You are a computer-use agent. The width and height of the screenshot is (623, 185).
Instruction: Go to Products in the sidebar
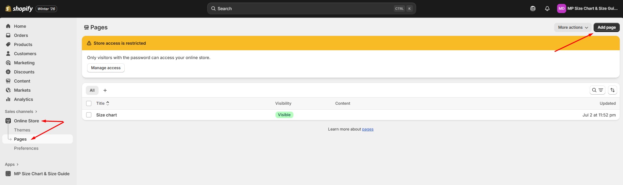23,44
